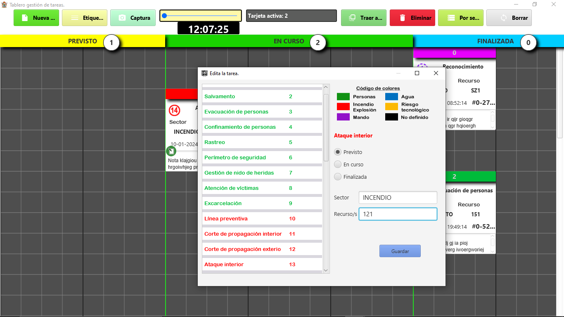Click the task list scrollbar down arrow
Screen dimensions: 564x317
326,270
